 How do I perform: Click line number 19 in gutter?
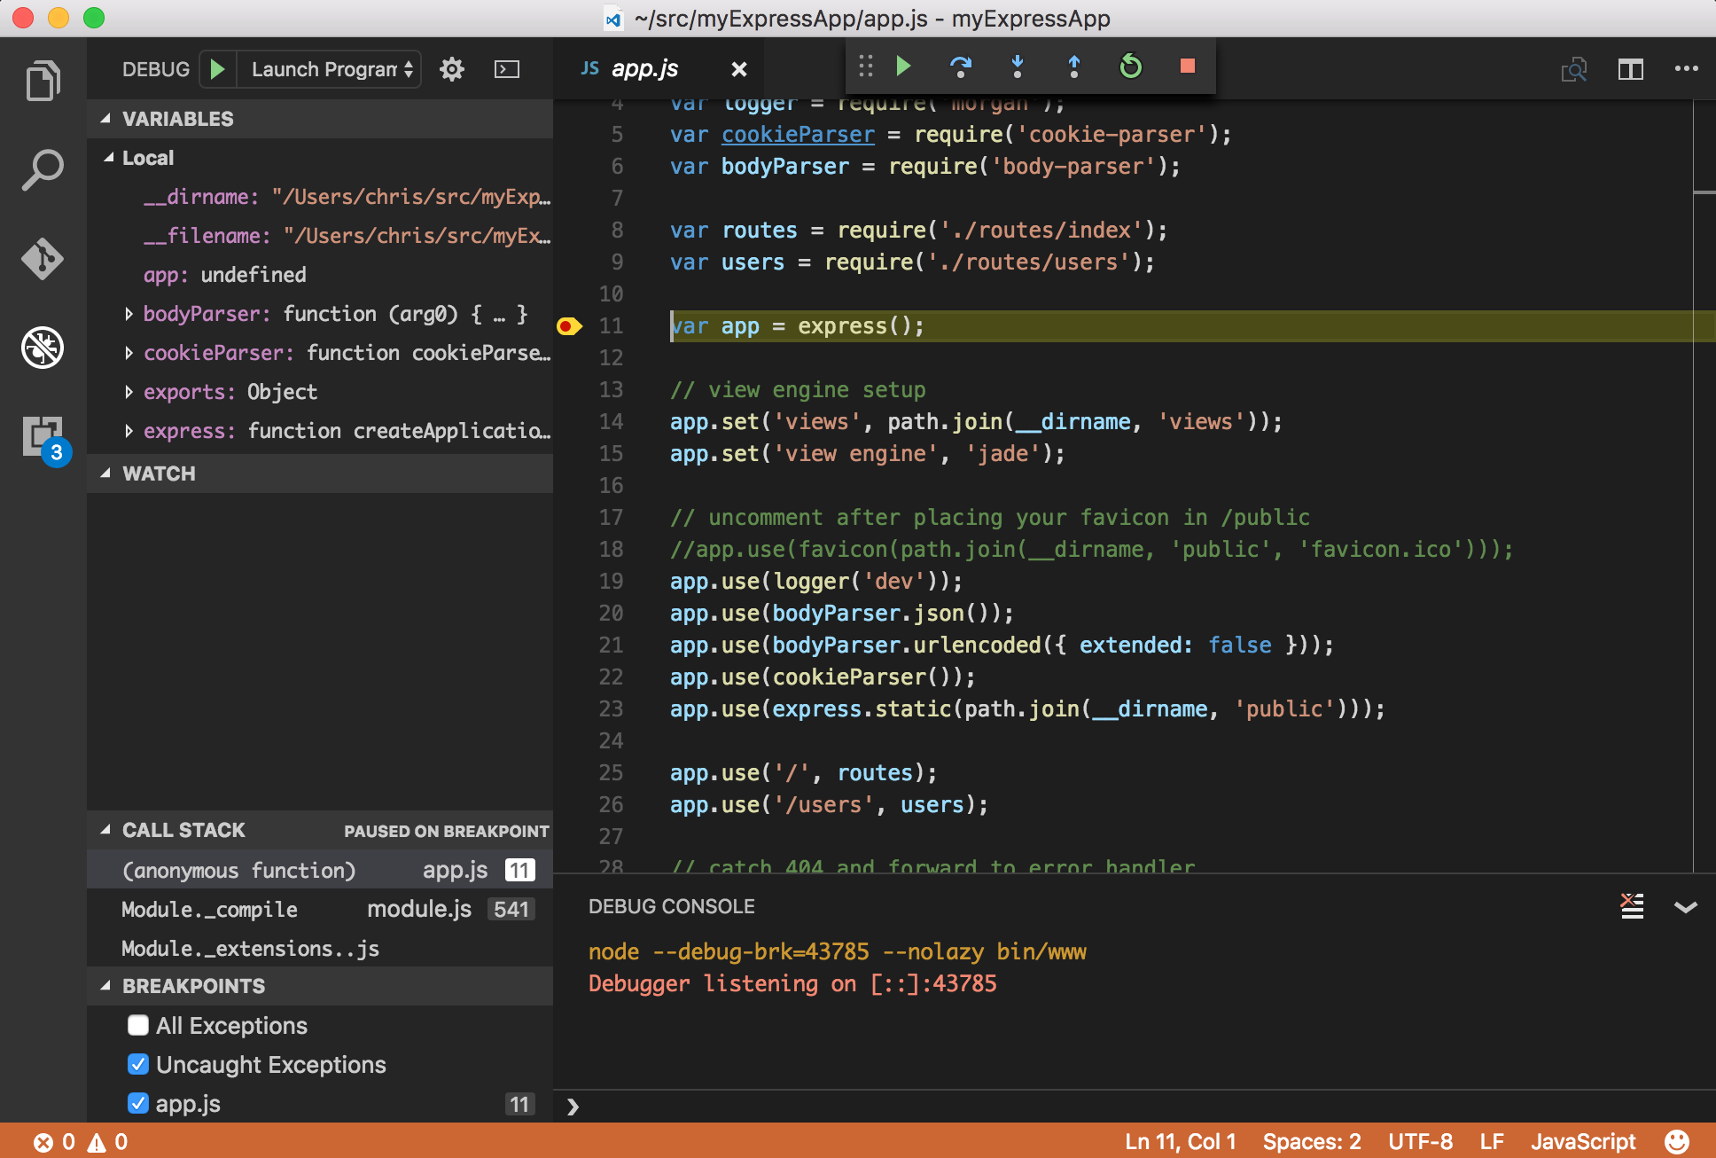(x=611, y=582)
